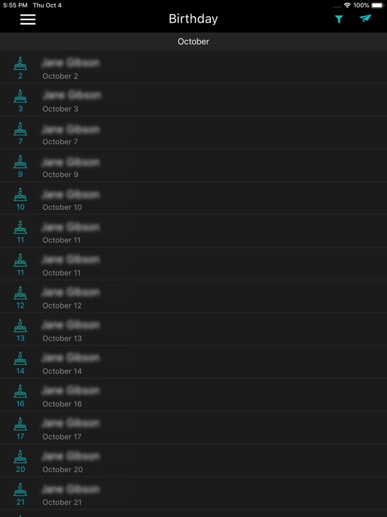Tap the October month section header
Image resolution: width=387 pixels, height=517 pixels.
point(193,42)
